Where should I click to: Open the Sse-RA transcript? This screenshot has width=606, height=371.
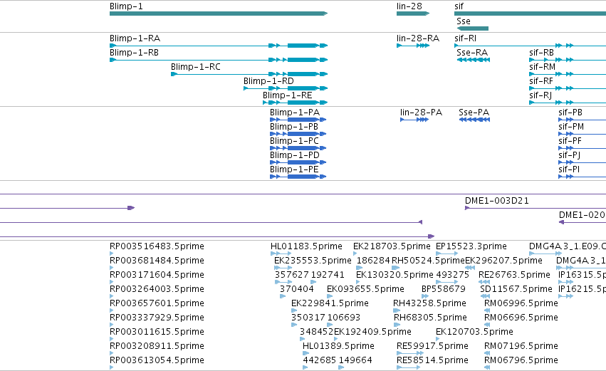click(x=474, y=60)
